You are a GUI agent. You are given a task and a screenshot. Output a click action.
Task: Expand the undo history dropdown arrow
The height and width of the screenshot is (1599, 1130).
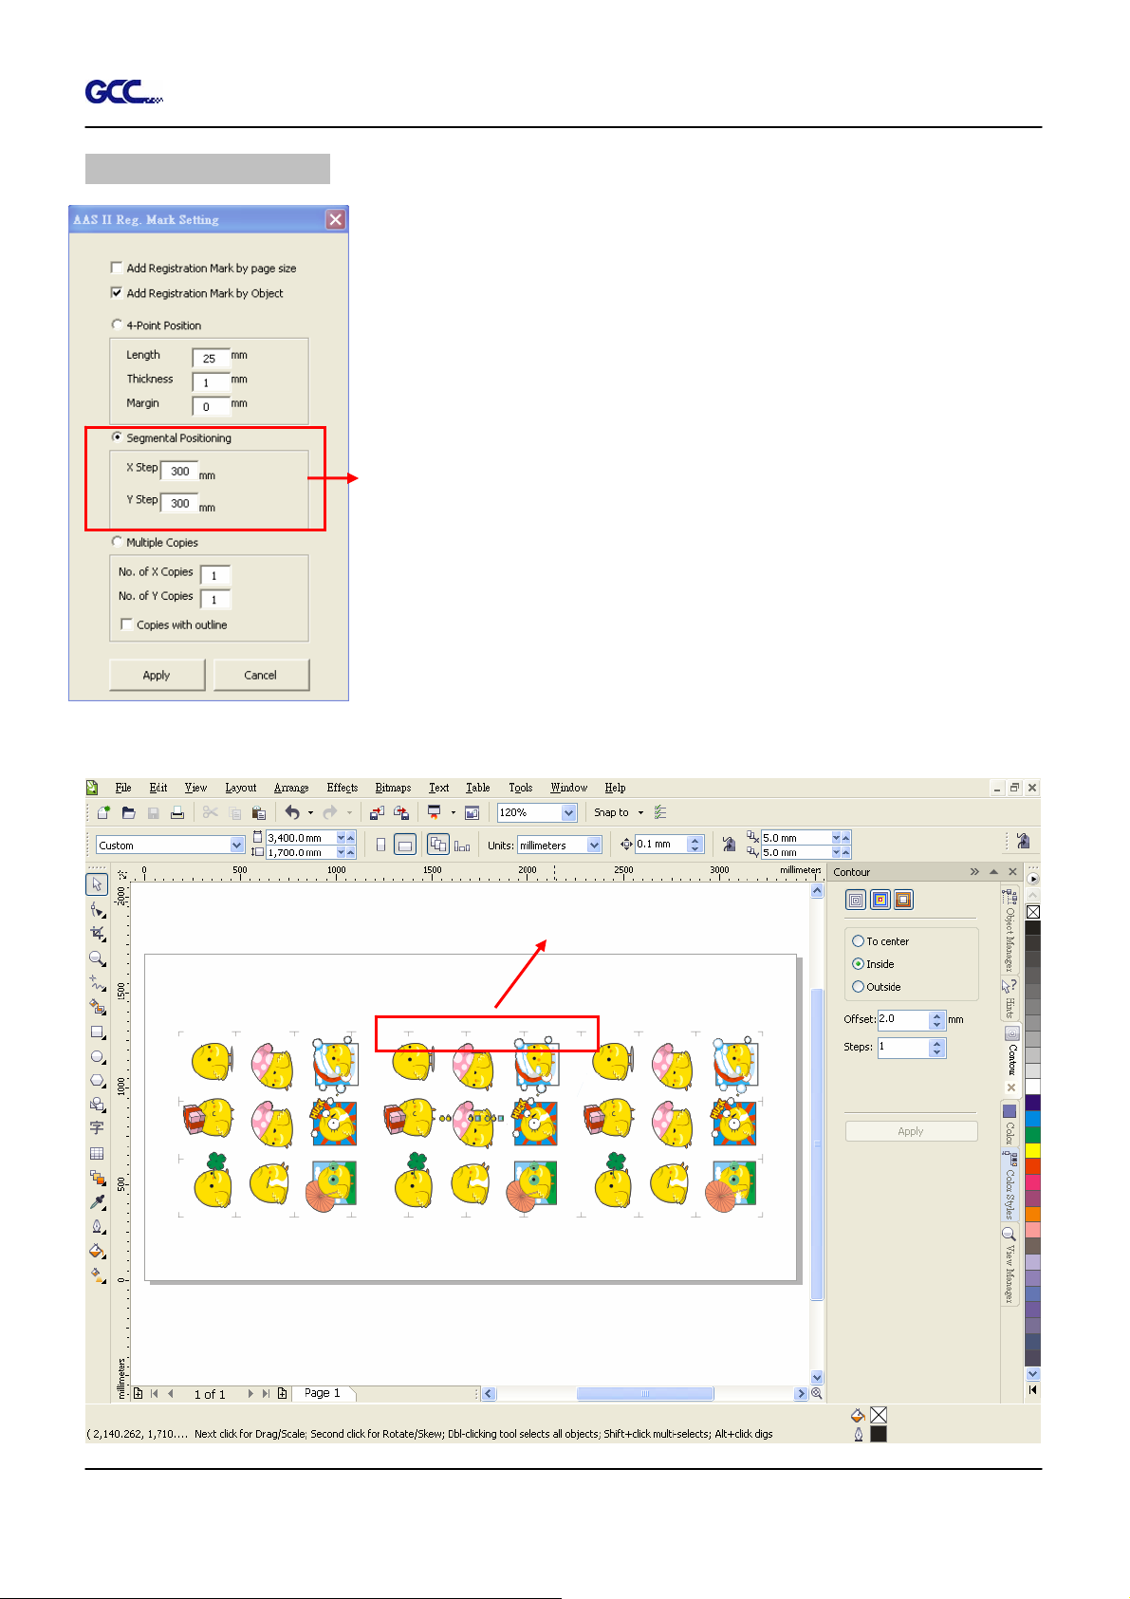310,812
